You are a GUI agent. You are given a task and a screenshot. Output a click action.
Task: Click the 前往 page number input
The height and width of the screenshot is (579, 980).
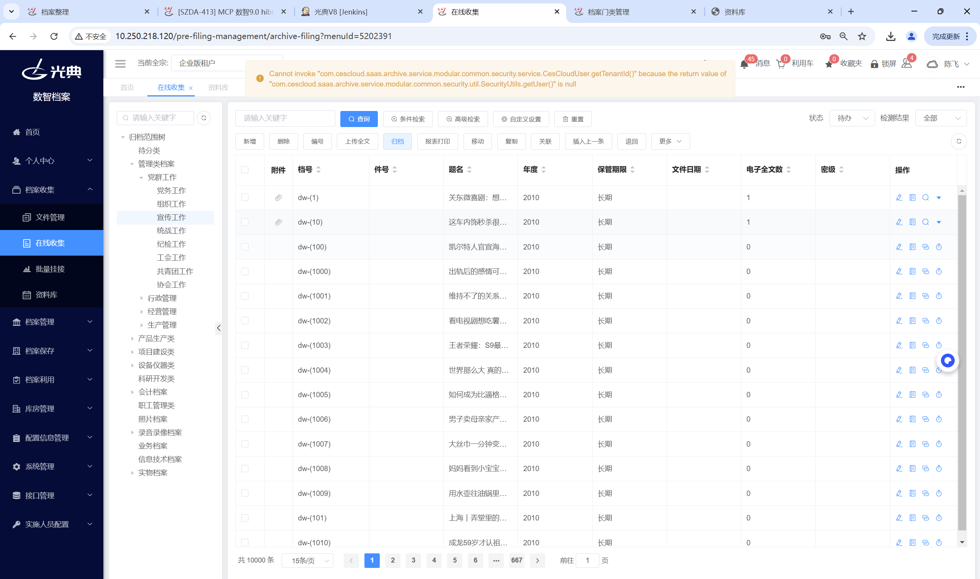587,561
